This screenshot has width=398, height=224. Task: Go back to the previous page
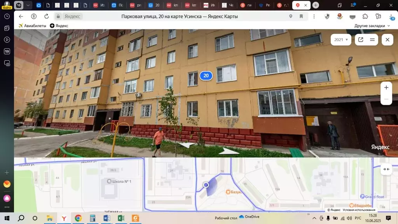21,16
